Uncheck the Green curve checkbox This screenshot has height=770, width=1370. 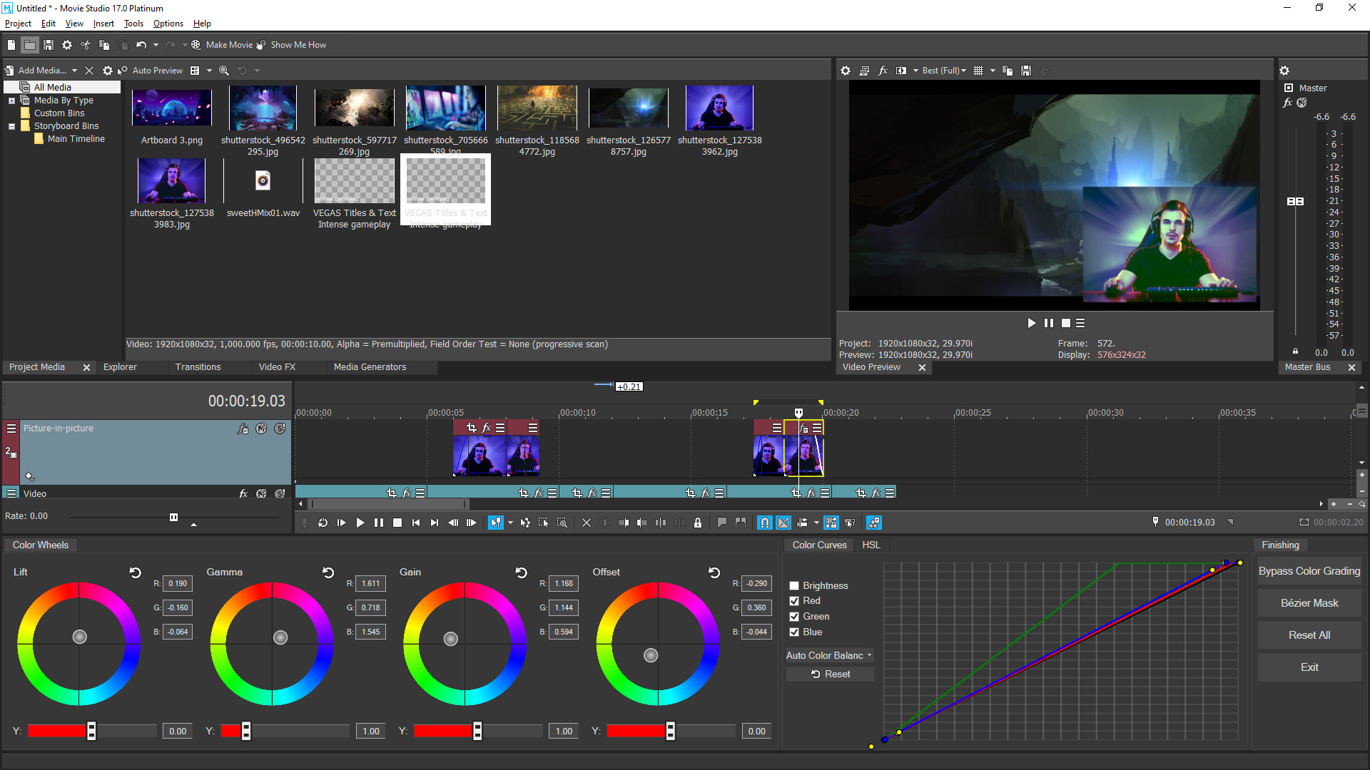point(794,616)
